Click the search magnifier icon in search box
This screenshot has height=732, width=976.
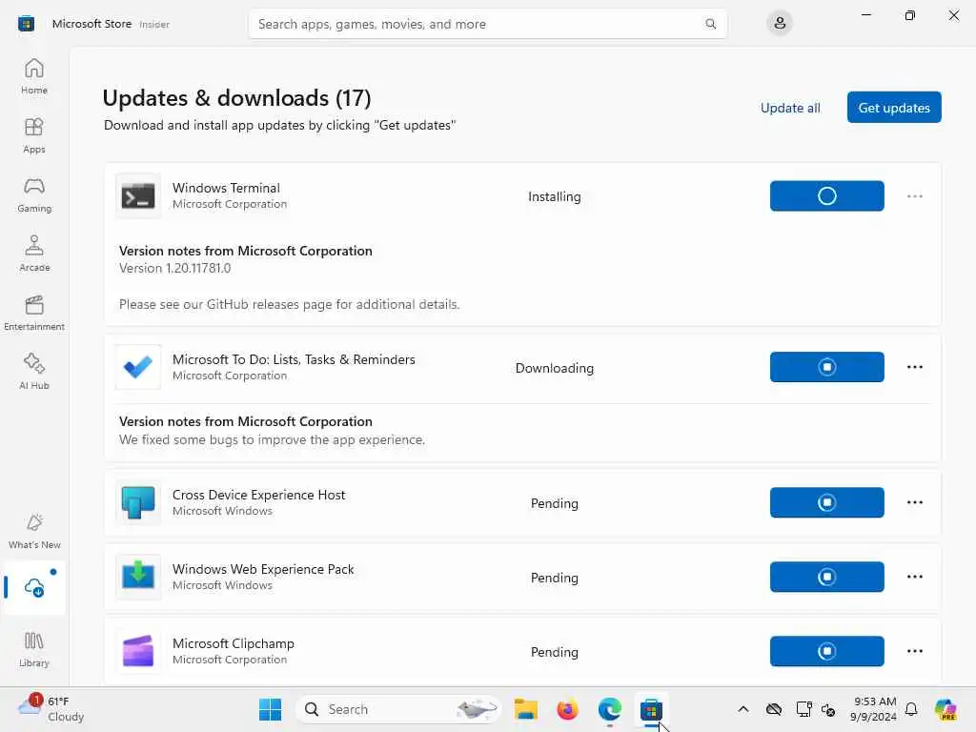point(710,24)
